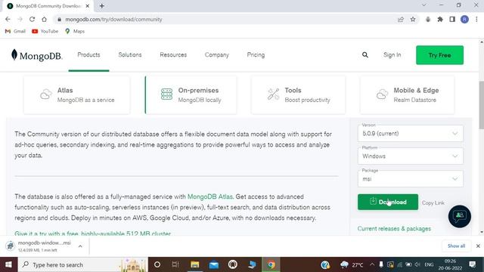
Task: Open Current releases & packages link
Action: (x=394, y=228)
